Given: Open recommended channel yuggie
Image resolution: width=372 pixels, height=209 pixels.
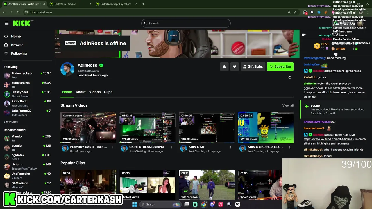Looking at the screenshot, I should coord(27,147).
